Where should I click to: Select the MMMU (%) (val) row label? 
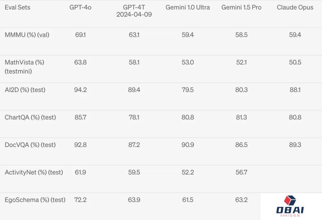point(27,35)
